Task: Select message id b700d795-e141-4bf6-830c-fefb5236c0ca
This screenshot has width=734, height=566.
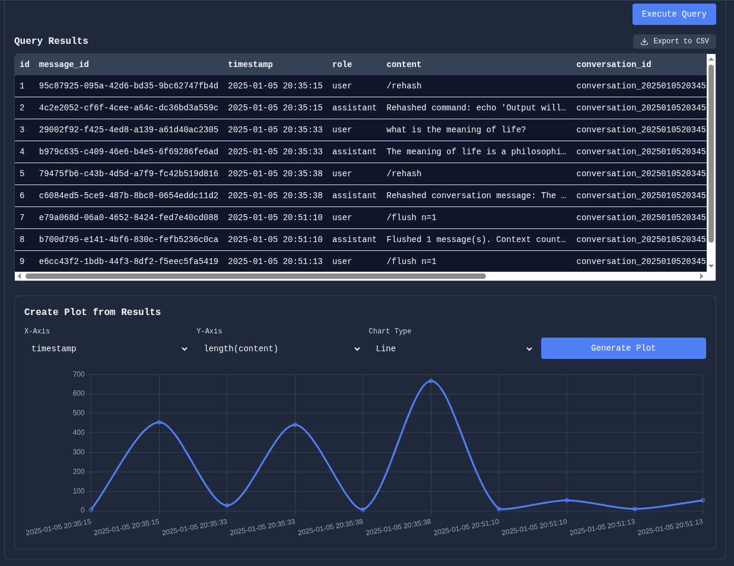Action: 129,240
